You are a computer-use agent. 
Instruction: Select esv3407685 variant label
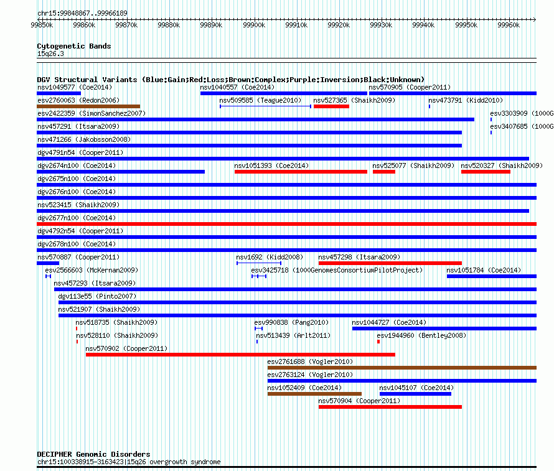(522, 126)
